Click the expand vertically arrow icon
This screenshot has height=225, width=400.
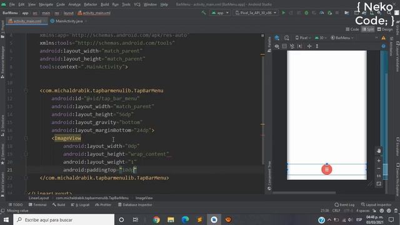point(317,46)
